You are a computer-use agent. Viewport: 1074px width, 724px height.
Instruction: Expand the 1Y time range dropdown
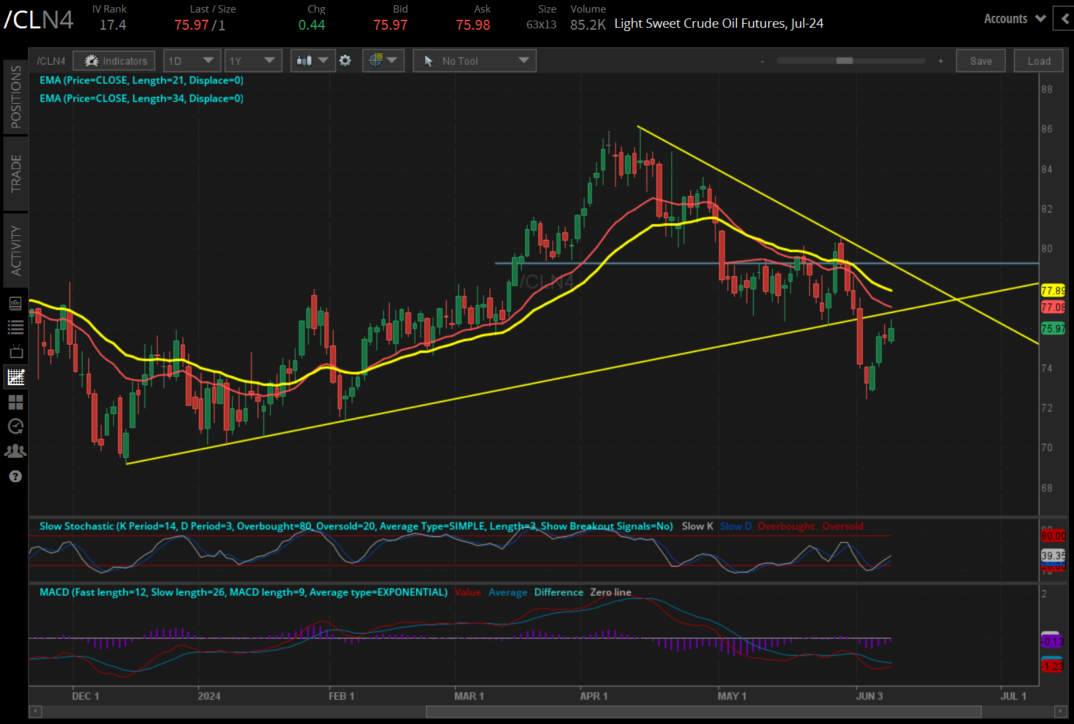point(252,61)
